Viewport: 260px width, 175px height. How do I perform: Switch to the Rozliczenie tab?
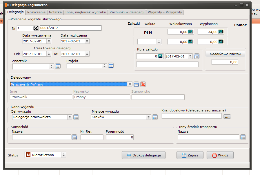(36, 12)
